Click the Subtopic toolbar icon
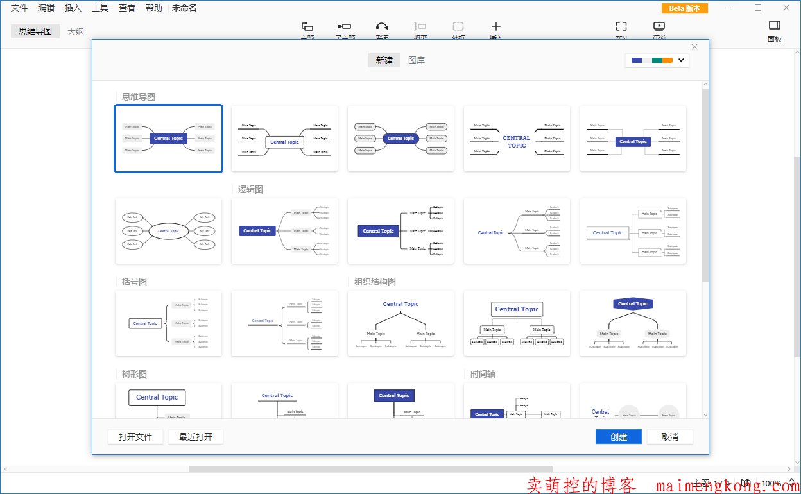Image resolution: width=801 pixels, height=494 pixels. point(344,27)
